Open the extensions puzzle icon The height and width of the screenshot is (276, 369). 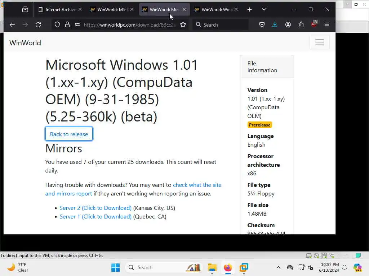(x=301, y=25)
